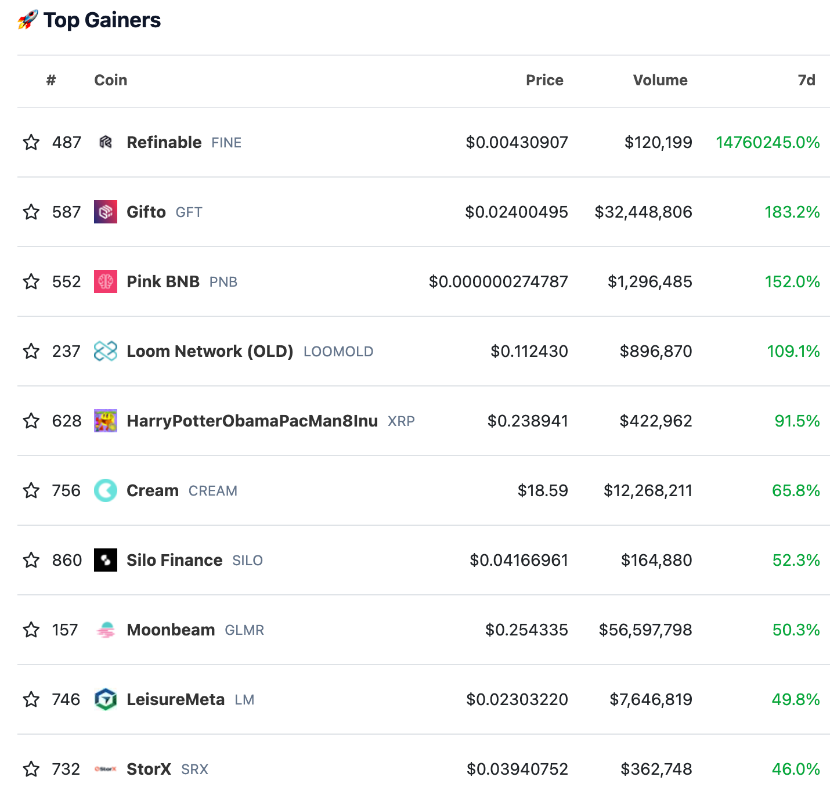Viewport: 830px width, 802px height.
Task: Click the 109.1% 7d change value
Action: pos(793,351)
